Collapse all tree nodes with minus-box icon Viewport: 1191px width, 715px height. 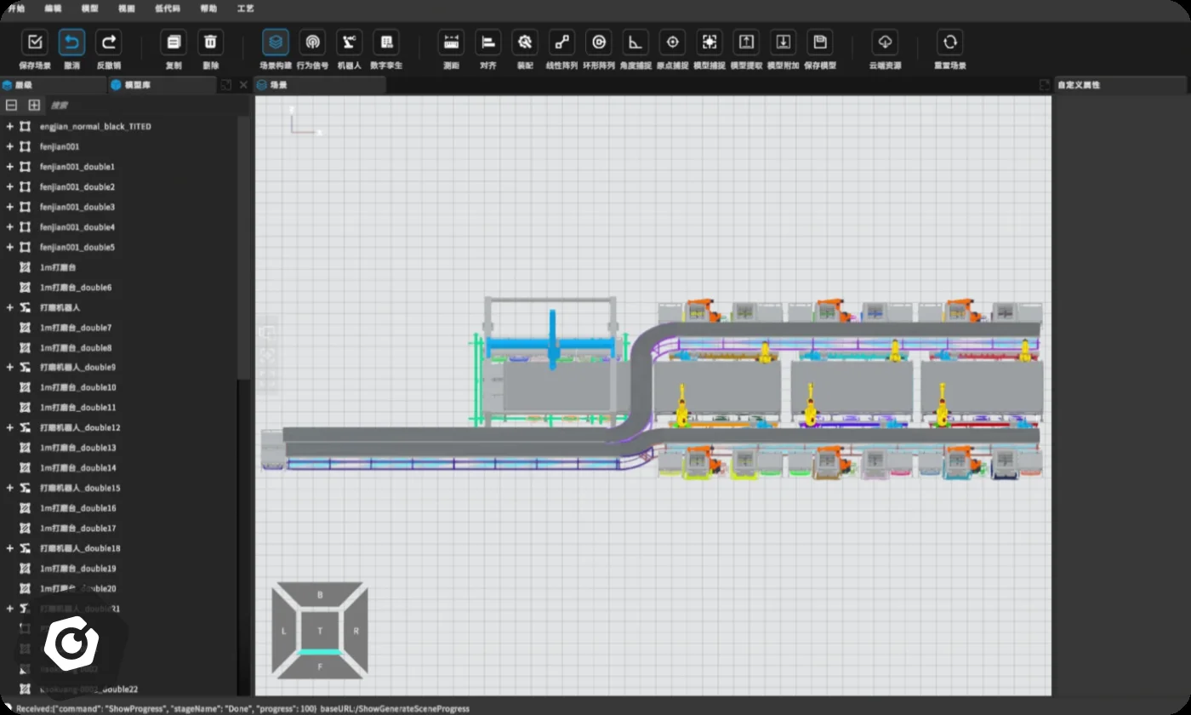point(12,106)
